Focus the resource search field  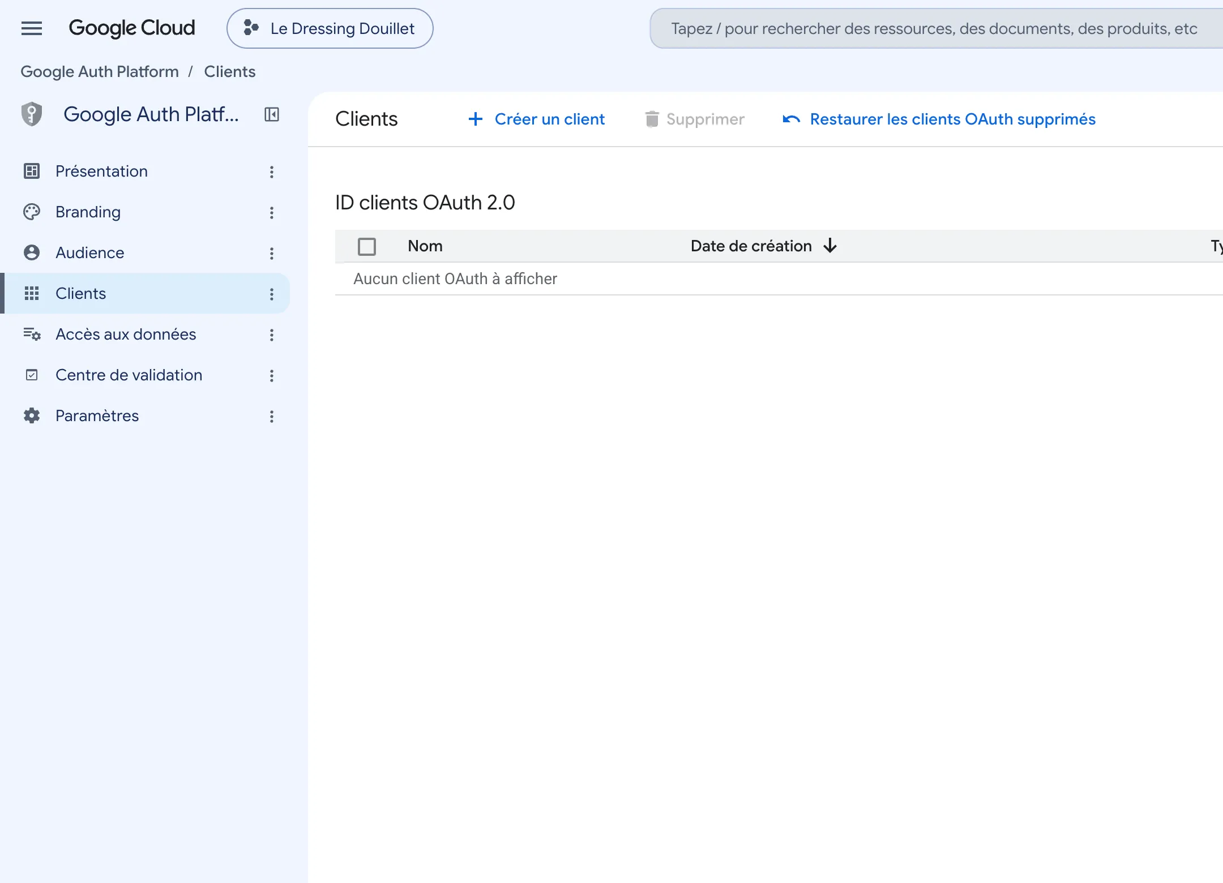pyautogui.click(x=935, y=28)
